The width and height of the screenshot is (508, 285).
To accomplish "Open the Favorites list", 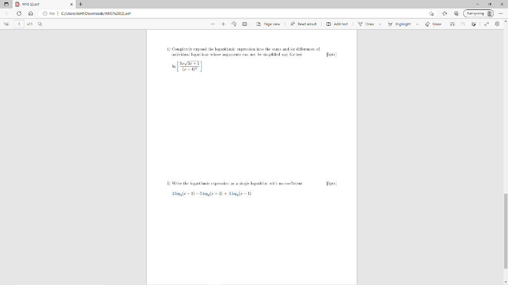I will click(444, 13).
